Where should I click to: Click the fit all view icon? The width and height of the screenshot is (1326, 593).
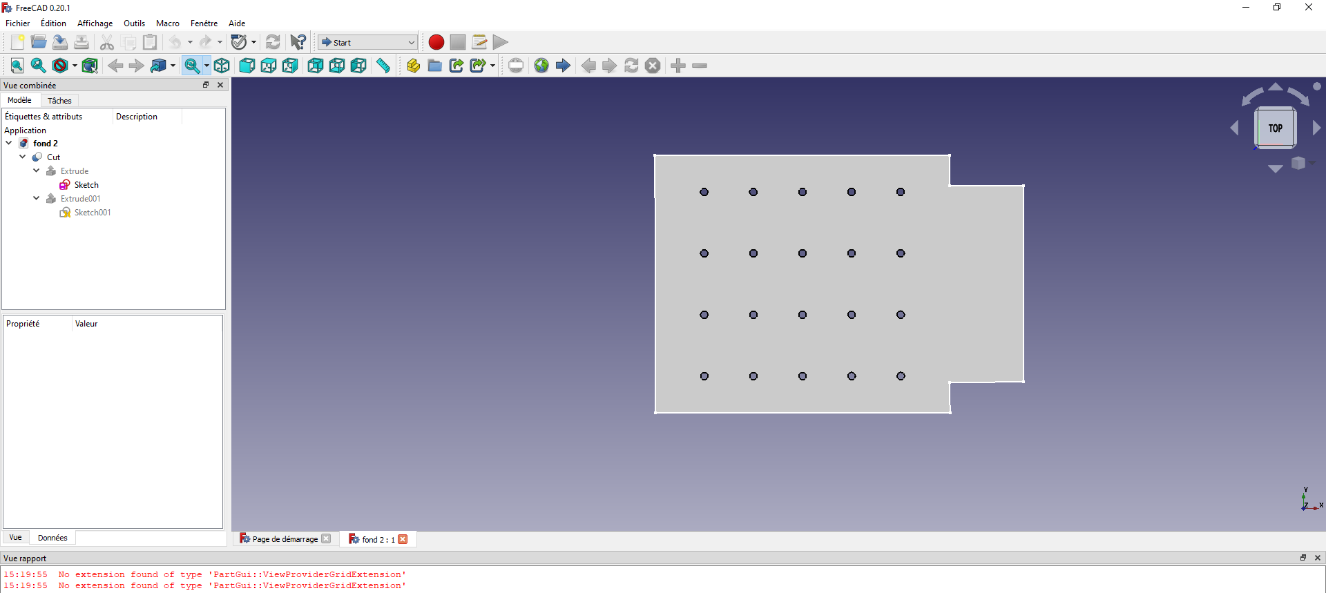[x=17, y=66]
